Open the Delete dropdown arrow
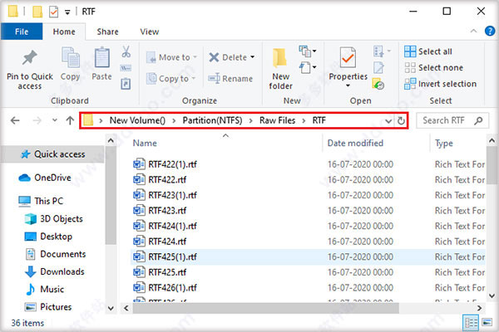499x332 pixels. 252,57
